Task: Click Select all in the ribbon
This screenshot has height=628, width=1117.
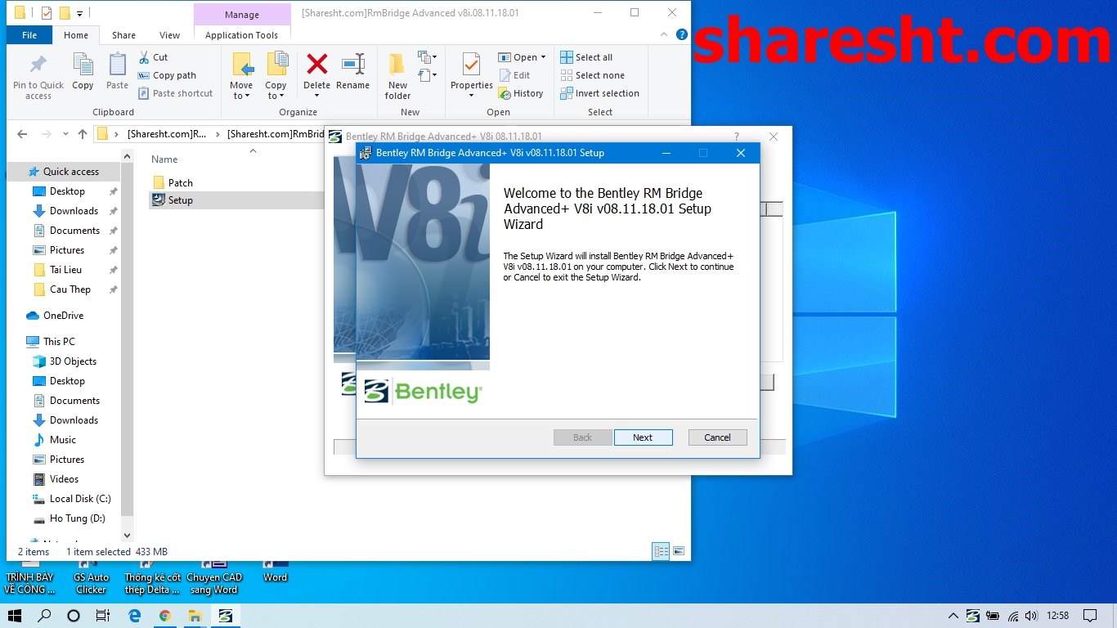Action: (586, 57)
